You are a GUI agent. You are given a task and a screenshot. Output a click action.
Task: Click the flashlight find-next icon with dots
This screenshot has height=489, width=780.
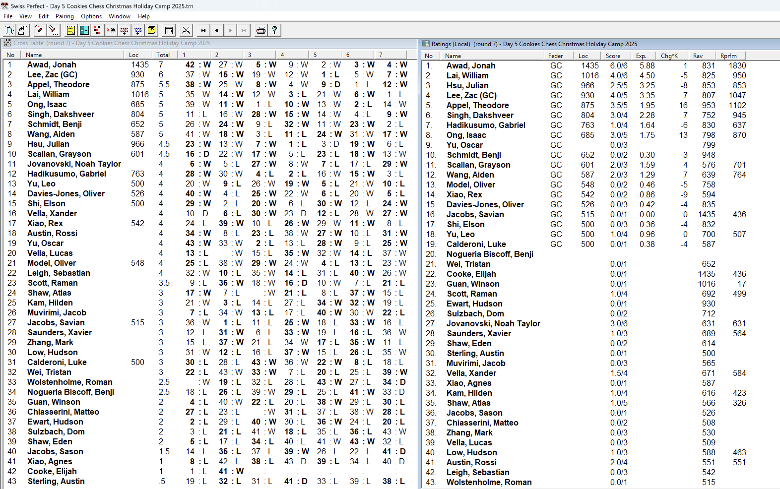pyautogui.click(x=53, y=30)
